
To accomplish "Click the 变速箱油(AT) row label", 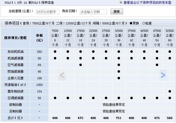I will tap(15, 85).
